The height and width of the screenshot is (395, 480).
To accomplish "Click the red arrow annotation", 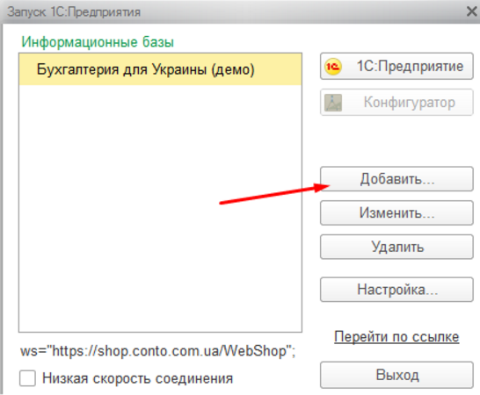I will [274, 193].
